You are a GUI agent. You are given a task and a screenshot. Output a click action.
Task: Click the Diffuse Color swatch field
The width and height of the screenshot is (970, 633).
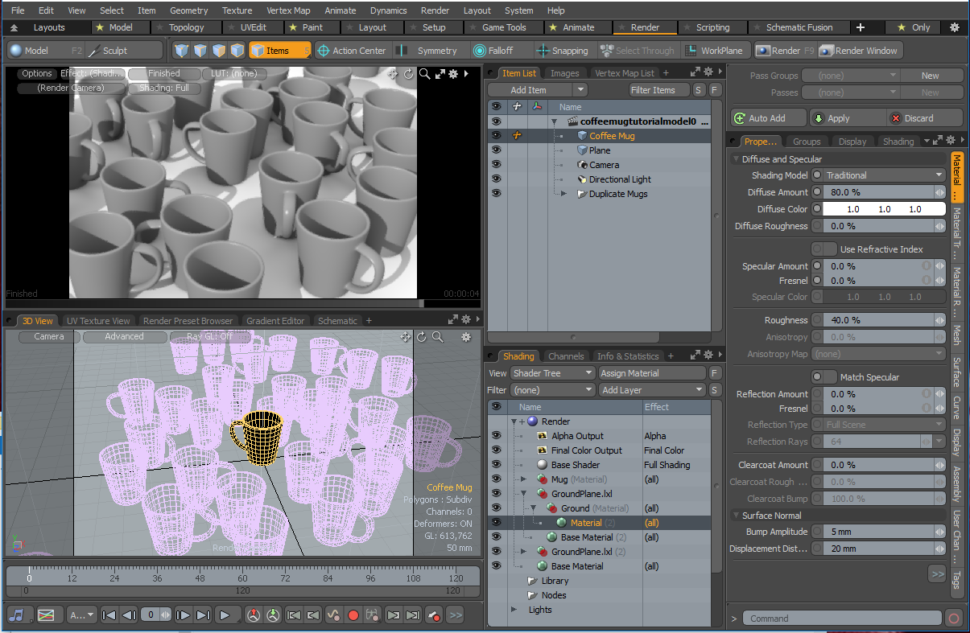point(884,209)
